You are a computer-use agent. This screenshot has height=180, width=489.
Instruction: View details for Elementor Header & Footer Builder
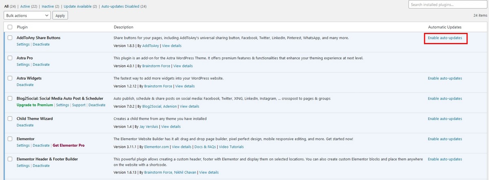[x=209, y=172]
